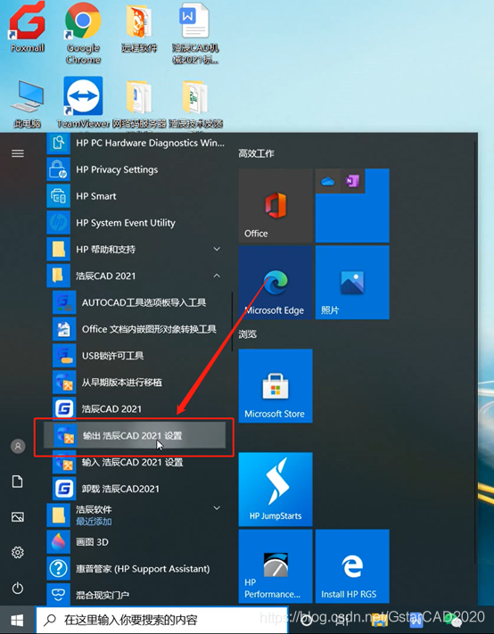Viewport: 494px width, 634px height.
Task: Open 混合现实门户 app
Action: coord(137,595)
